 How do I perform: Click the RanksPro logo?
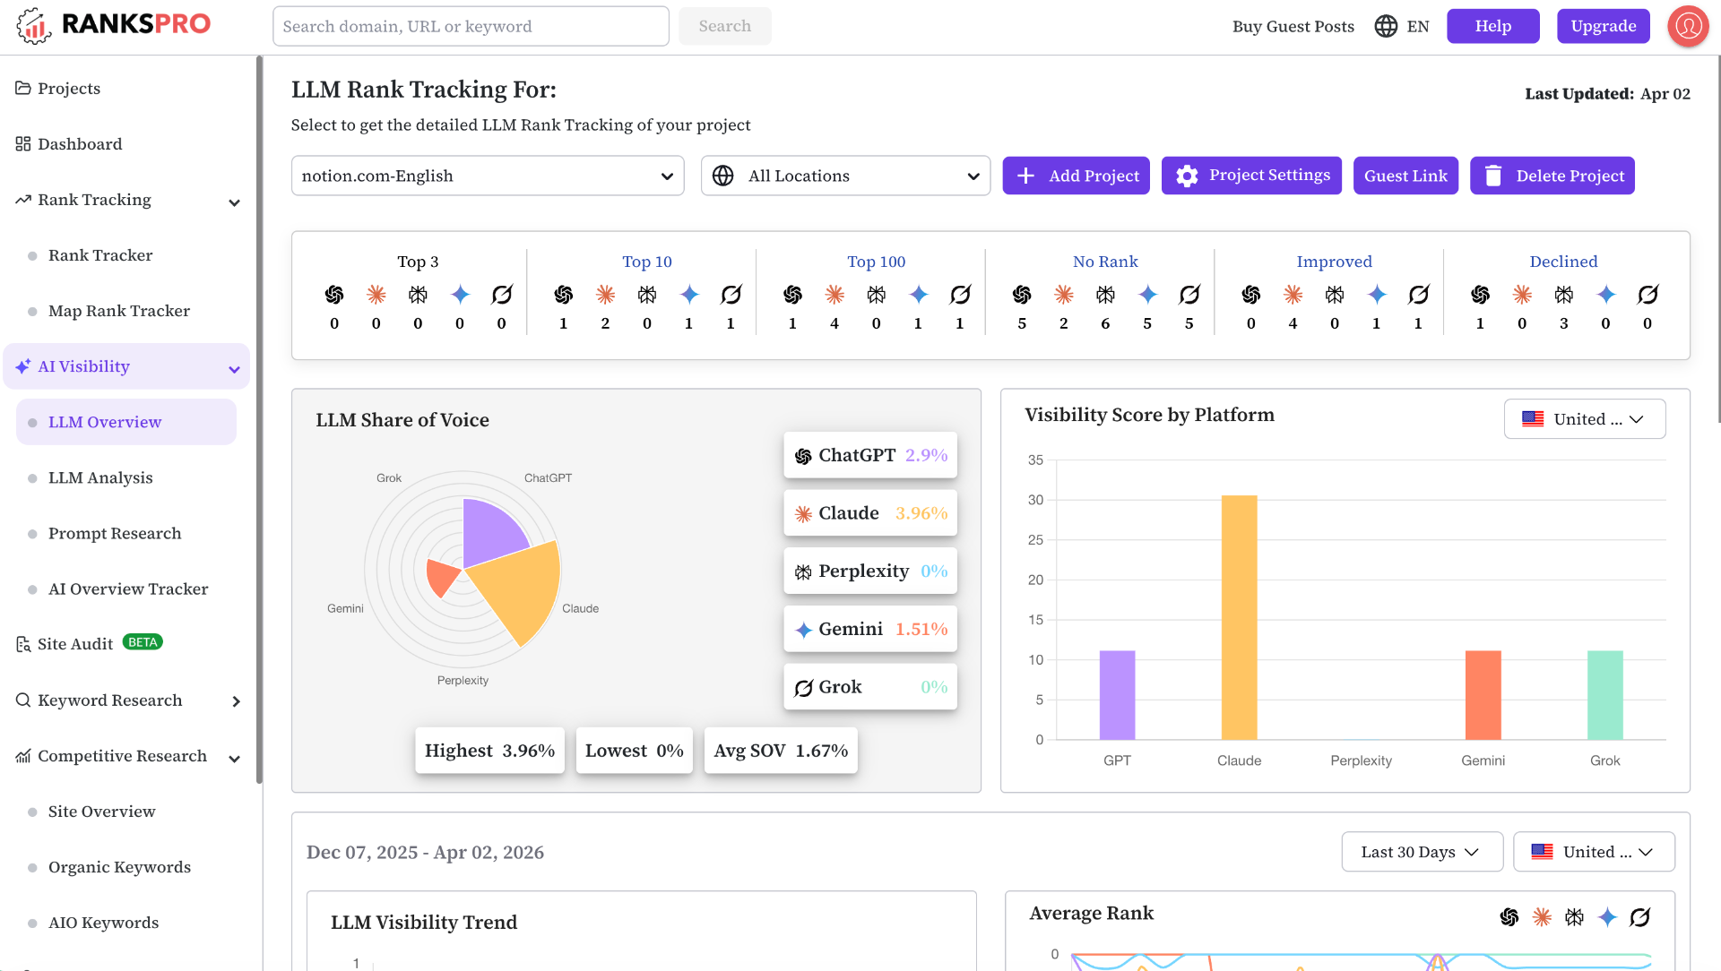point(114,26)
